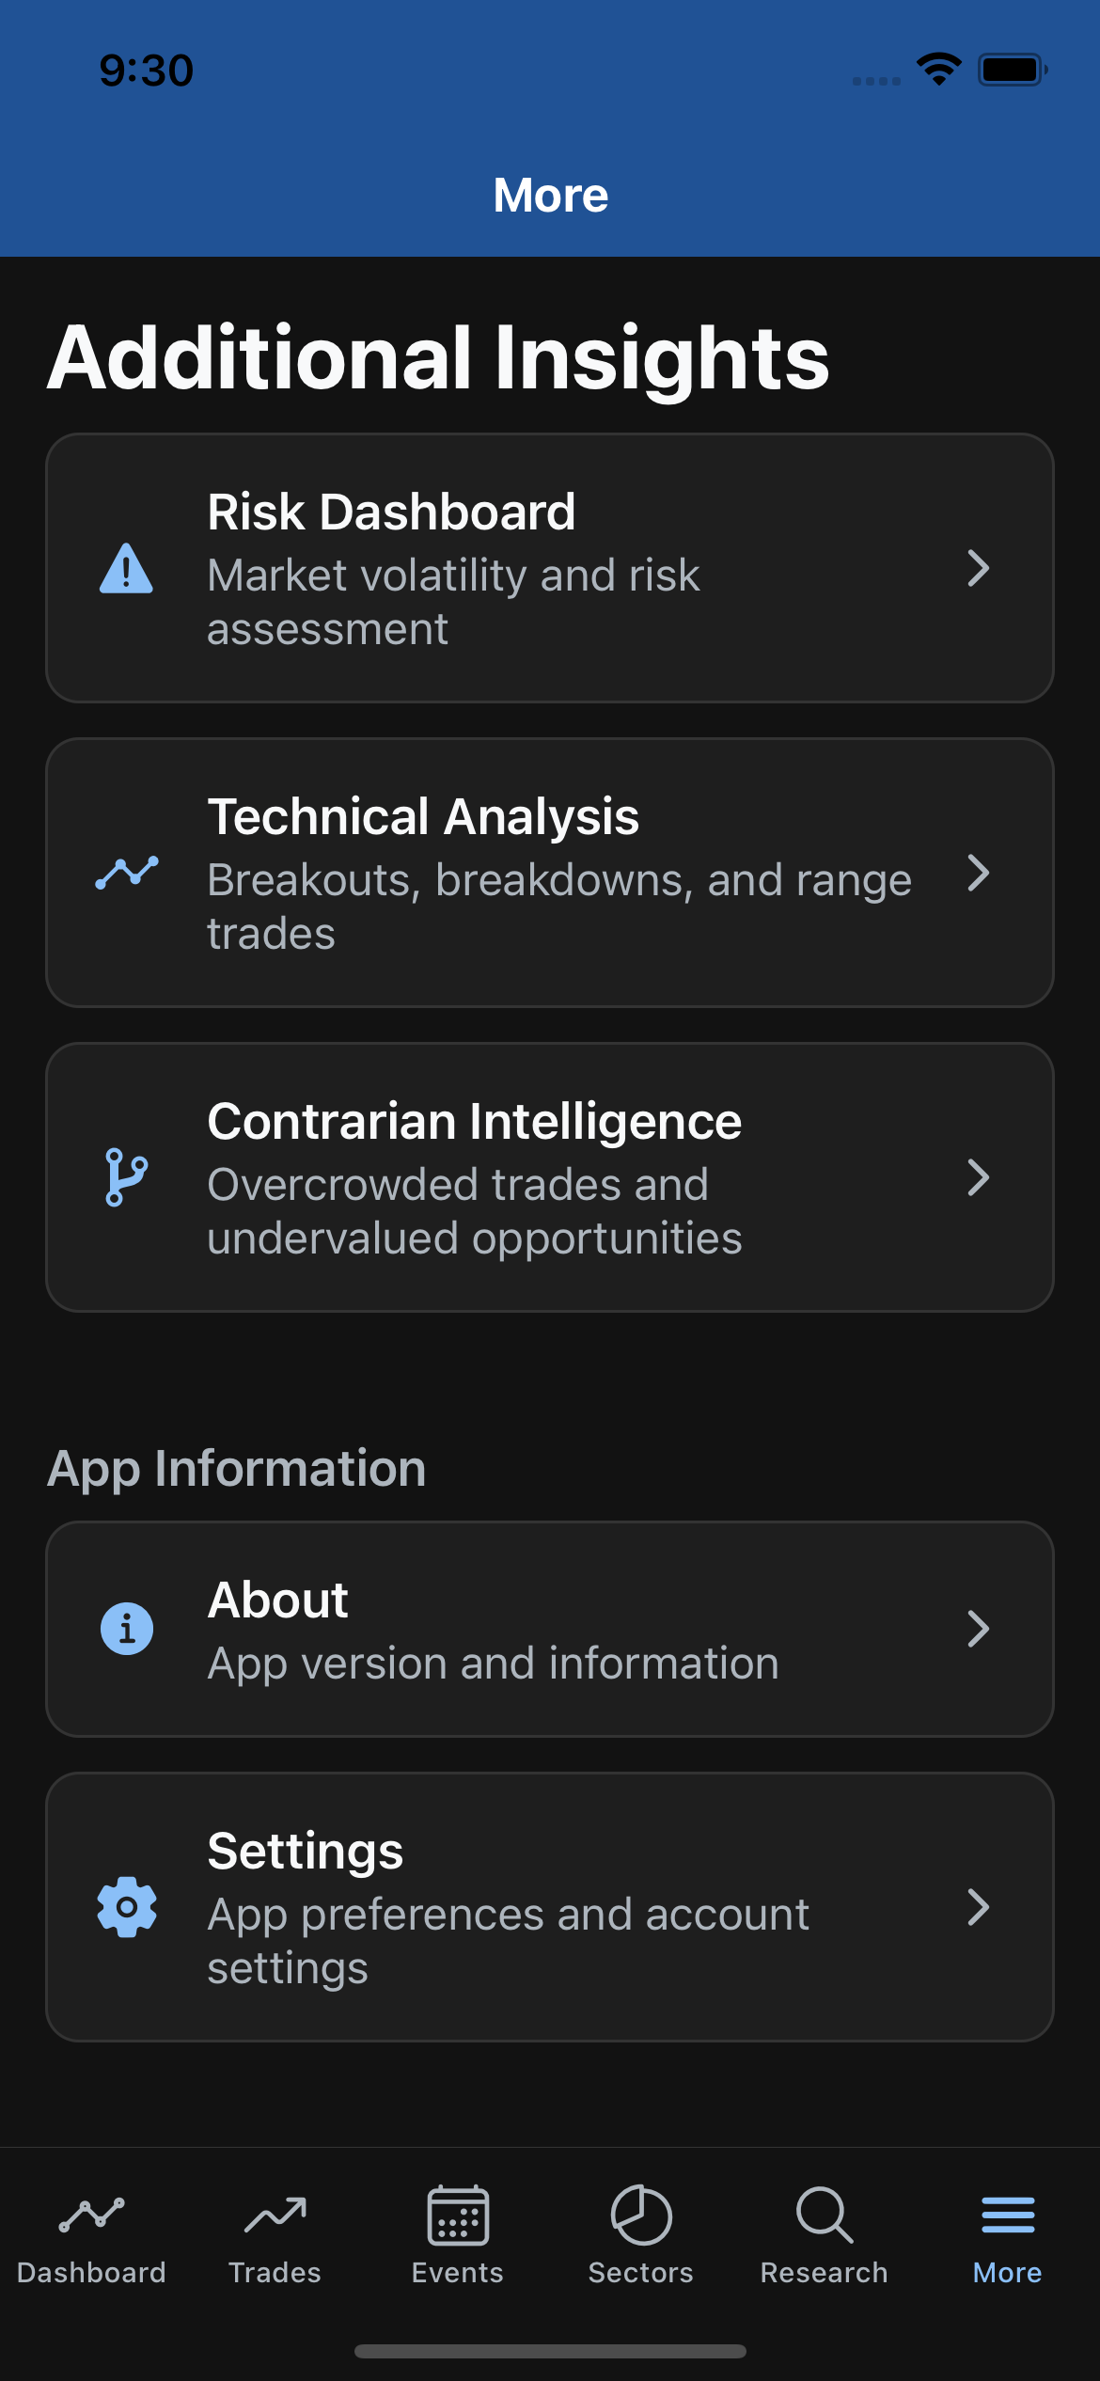Tap the Wi-Fi status bar icon
Viewport: 1100px width, 2381px height.
click(x=938, y=70)
